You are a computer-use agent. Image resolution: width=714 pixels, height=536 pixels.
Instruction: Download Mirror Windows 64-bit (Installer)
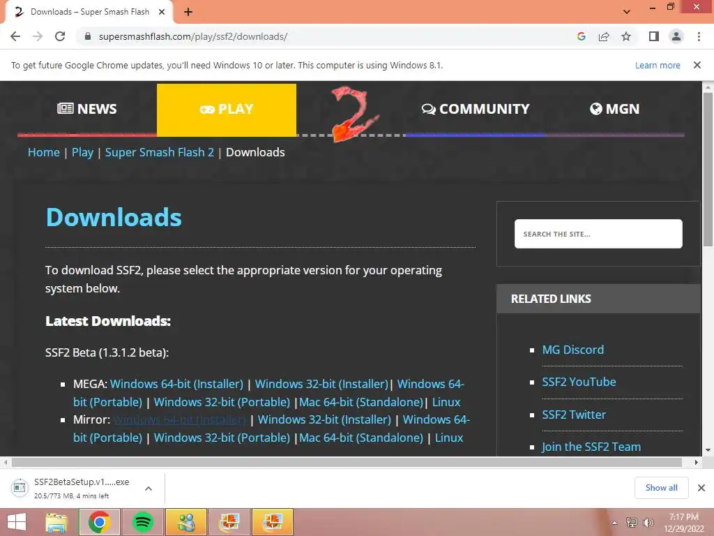[x=179, y=419]
